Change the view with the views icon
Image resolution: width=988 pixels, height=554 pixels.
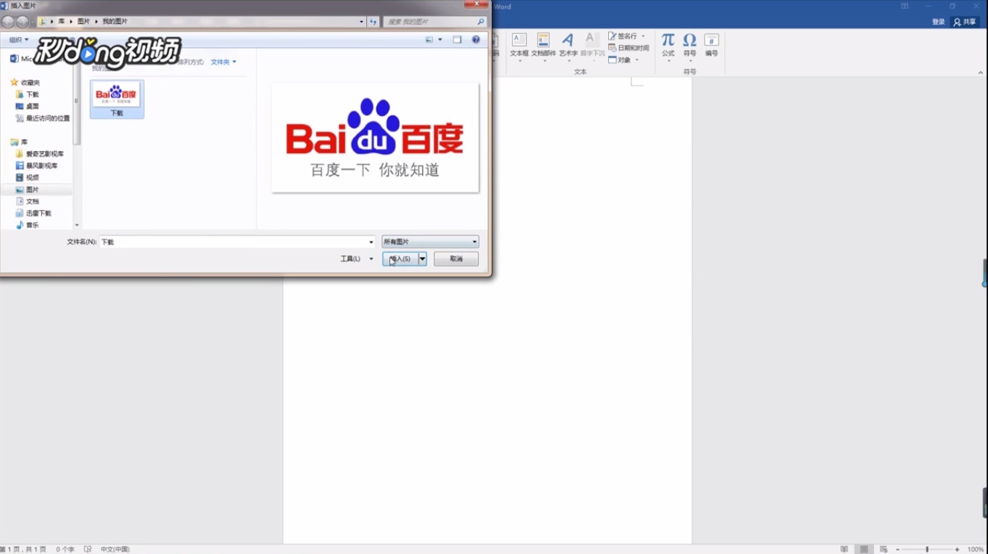coord(429,40)
